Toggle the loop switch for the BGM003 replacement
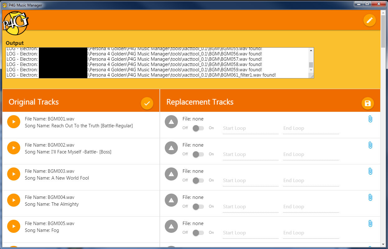Image resolution: width=388 pixels, height=249 pixels. pos(198,181)
